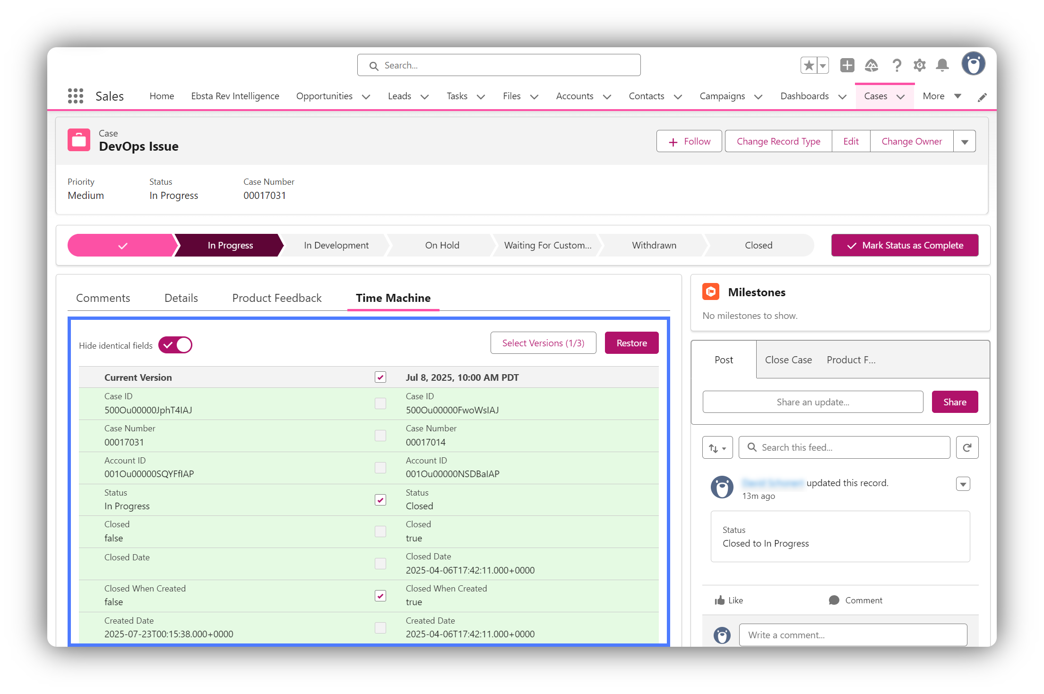Open the feed sort dropdown
1044x694 pixels.
coord(717,448)
